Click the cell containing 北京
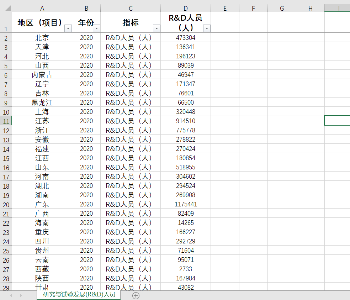350x300 pixels. pyautogui.click(x=42, y=38)
